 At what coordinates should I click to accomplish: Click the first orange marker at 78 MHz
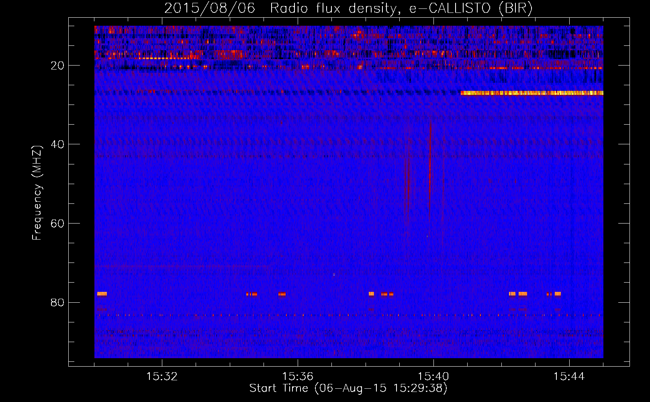(102, 294)
